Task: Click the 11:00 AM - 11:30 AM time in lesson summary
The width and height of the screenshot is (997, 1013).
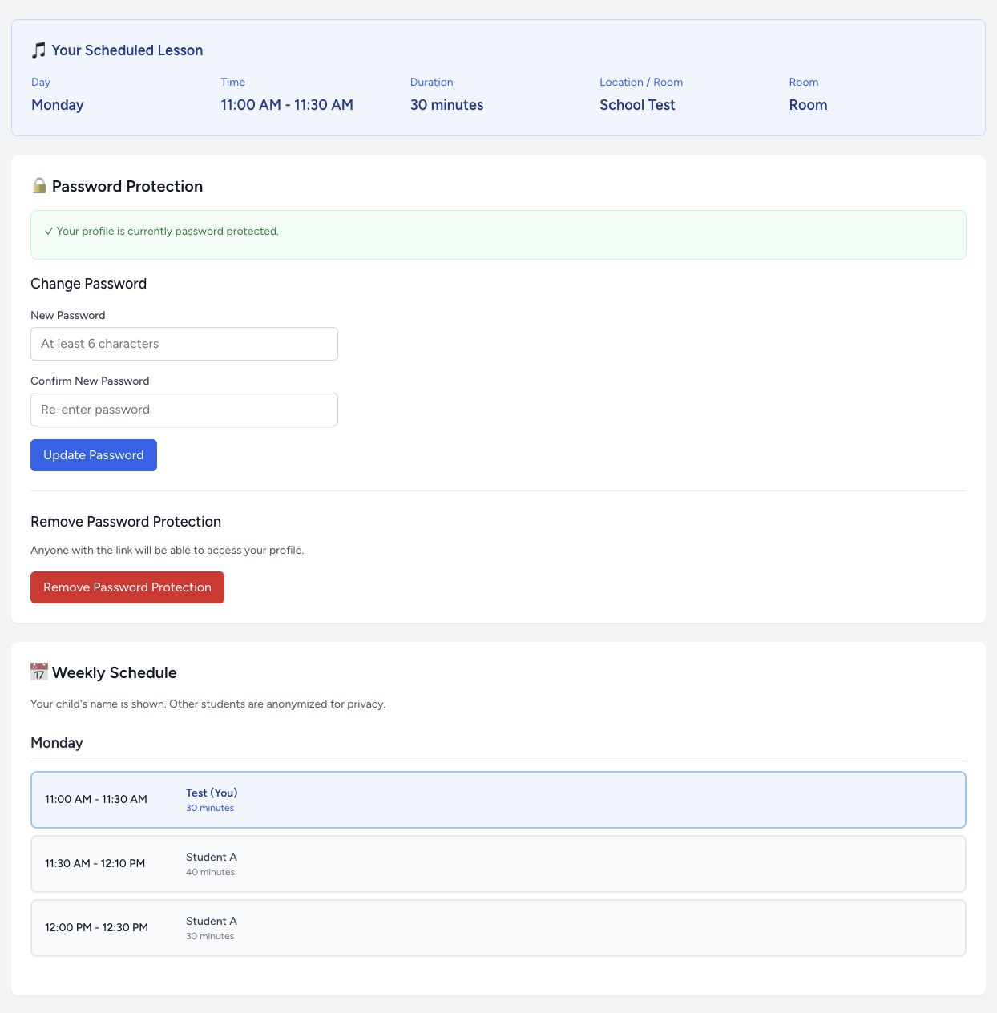Action: point(287,105)
